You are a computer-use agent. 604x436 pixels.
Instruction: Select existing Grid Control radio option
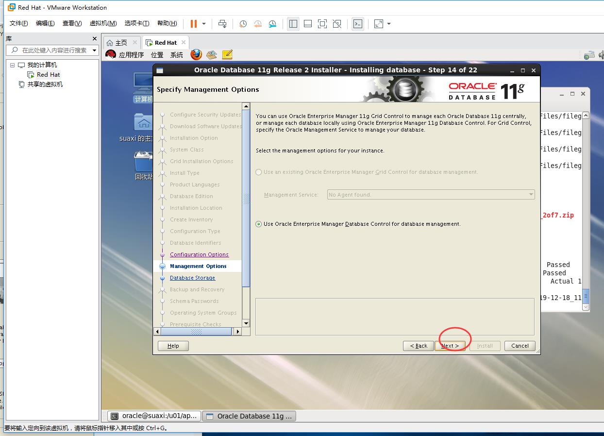click(258, 172)
